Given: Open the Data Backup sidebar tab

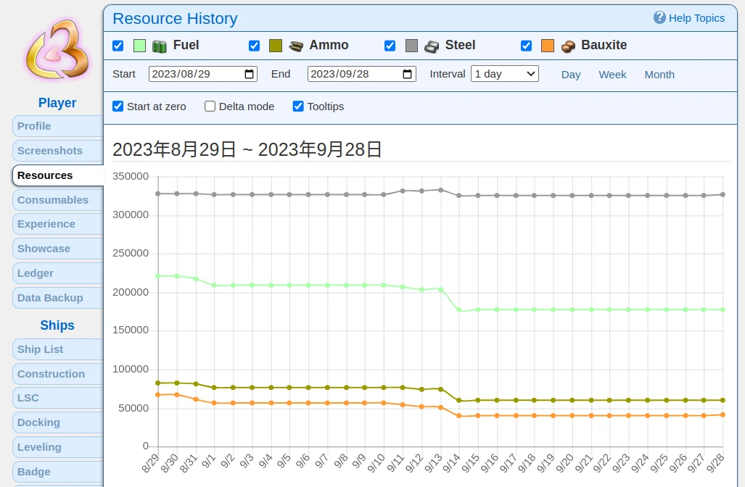Looking at the screenshot, I should pos(58,298).
